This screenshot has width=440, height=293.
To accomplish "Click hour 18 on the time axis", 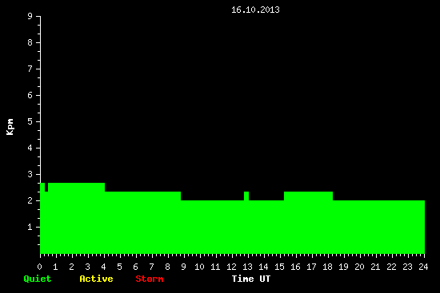I will pyautogui.click(x=327, y=267).
